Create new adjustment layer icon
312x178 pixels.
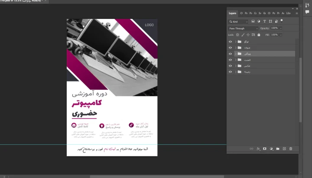(x=271, y=149)
